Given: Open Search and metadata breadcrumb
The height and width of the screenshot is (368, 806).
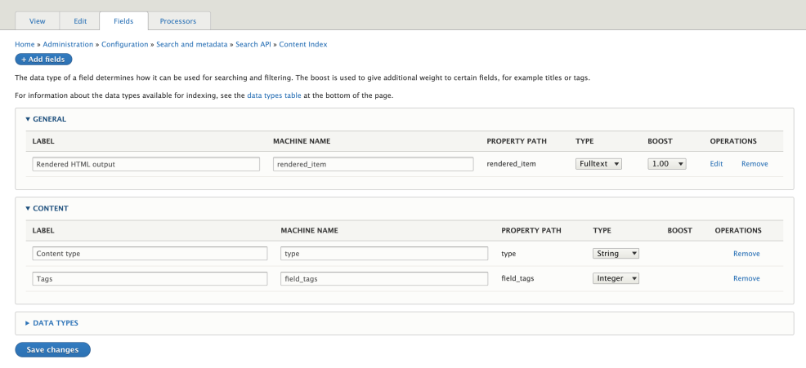Looking at the screenshot, I should [192, 44].
